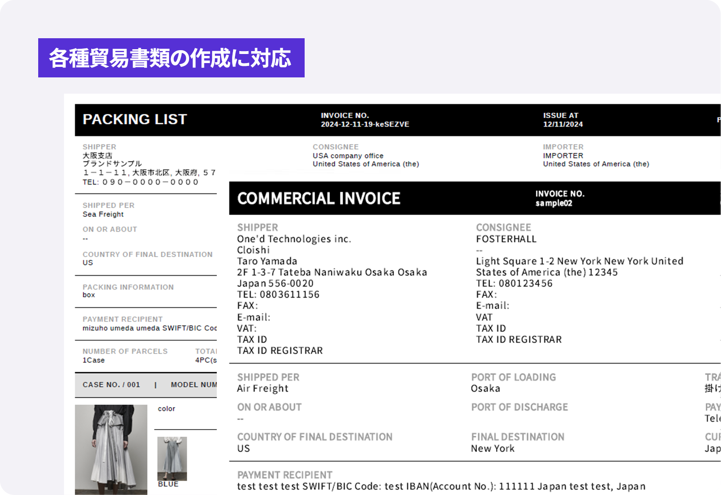Click the COMMERCIAL INVOICE title
This screenshot has height=495, width=721.
point(318,198)
